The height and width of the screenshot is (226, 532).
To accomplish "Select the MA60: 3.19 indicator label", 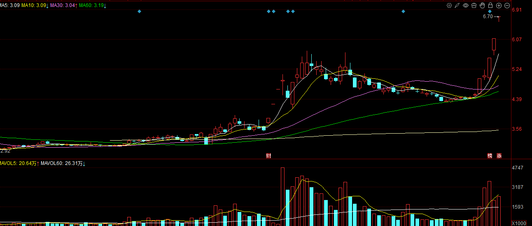I will click(92, 6).
